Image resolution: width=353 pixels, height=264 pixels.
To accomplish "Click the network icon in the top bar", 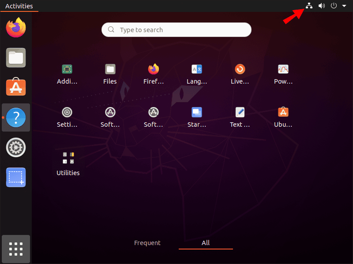I will click(x=309, y=6).
